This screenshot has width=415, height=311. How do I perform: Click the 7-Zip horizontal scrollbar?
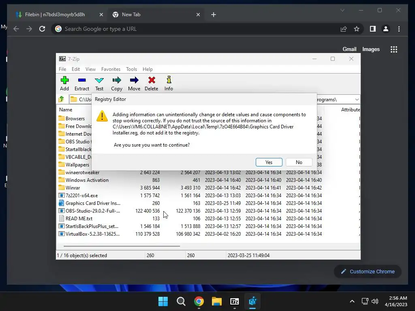(x=122, y=246)
